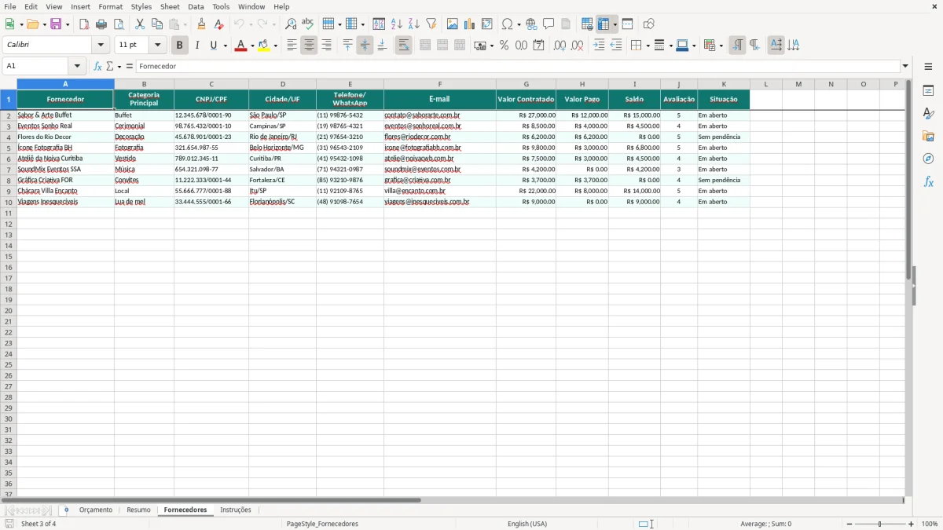Click the Save document icon
Image resolution: width=943 pixels, height=530 pixels.
(x=56, y=24)
